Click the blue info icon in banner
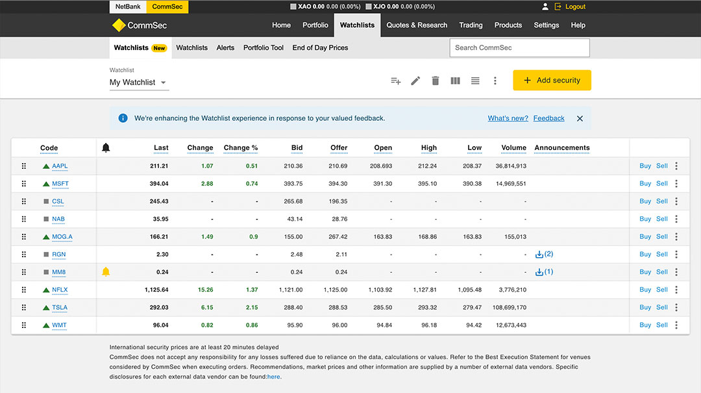Screen dimensions: 701x393 click(123, 118)
